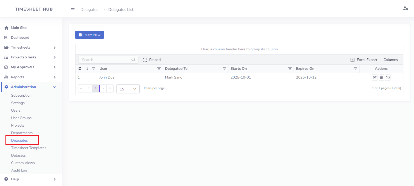Export the grid using Excel Export
This screenshot has width=414, height=186.
click(364, 60)
